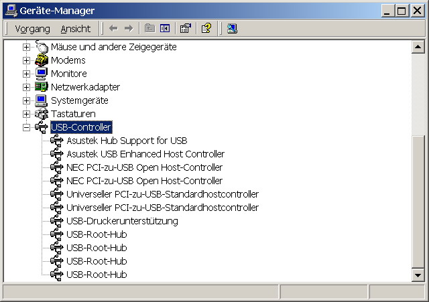Open the Geräte-Manager title bar system icon
429x302 pixels.
pos(11,11)
